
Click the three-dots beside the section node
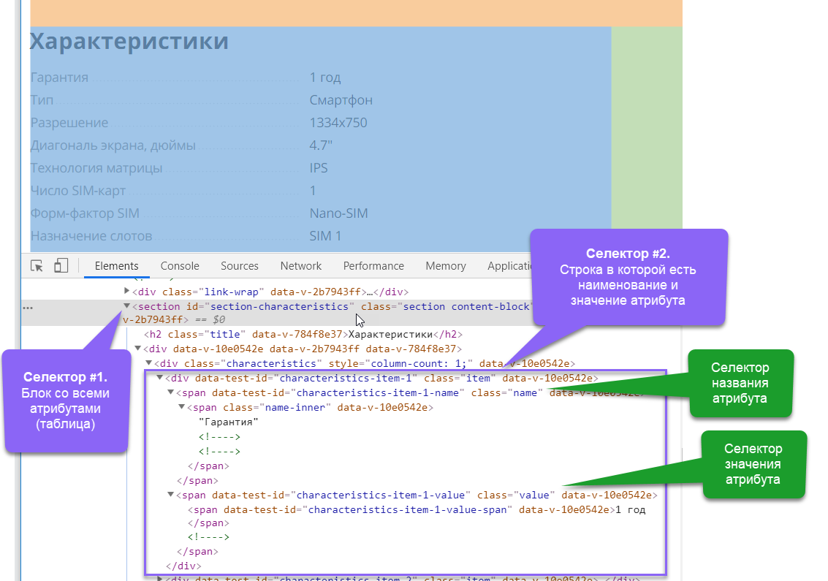[x=28, y=308]
